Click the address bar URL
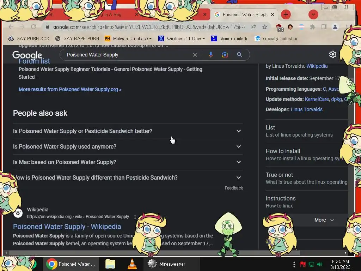Image resolution: width=361 pixels, height=271 pixels. tap(149, 27)
